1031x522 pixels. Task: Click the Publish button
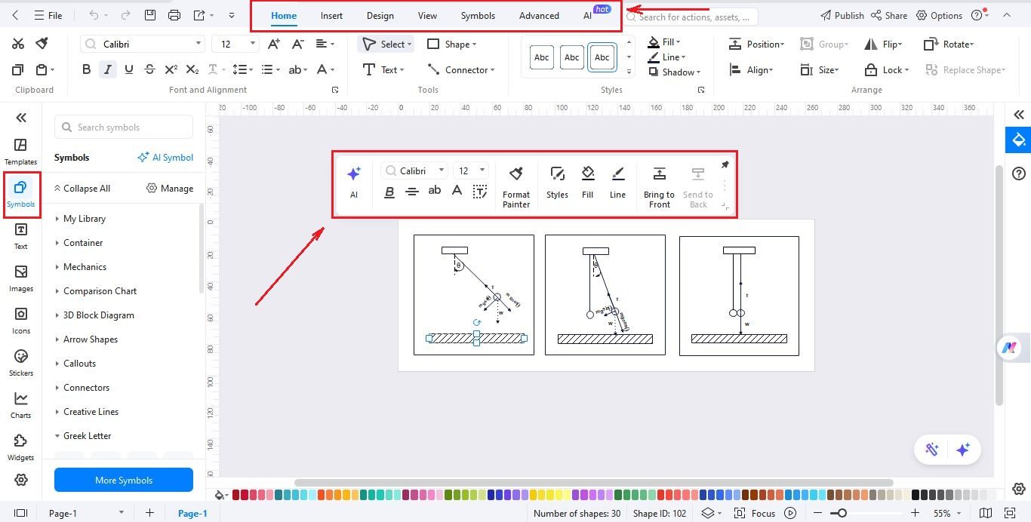pyautogui.click(x=842, y=15)
